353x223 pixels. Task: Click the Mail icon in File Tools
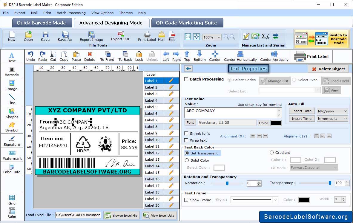(x=161, y=36)
